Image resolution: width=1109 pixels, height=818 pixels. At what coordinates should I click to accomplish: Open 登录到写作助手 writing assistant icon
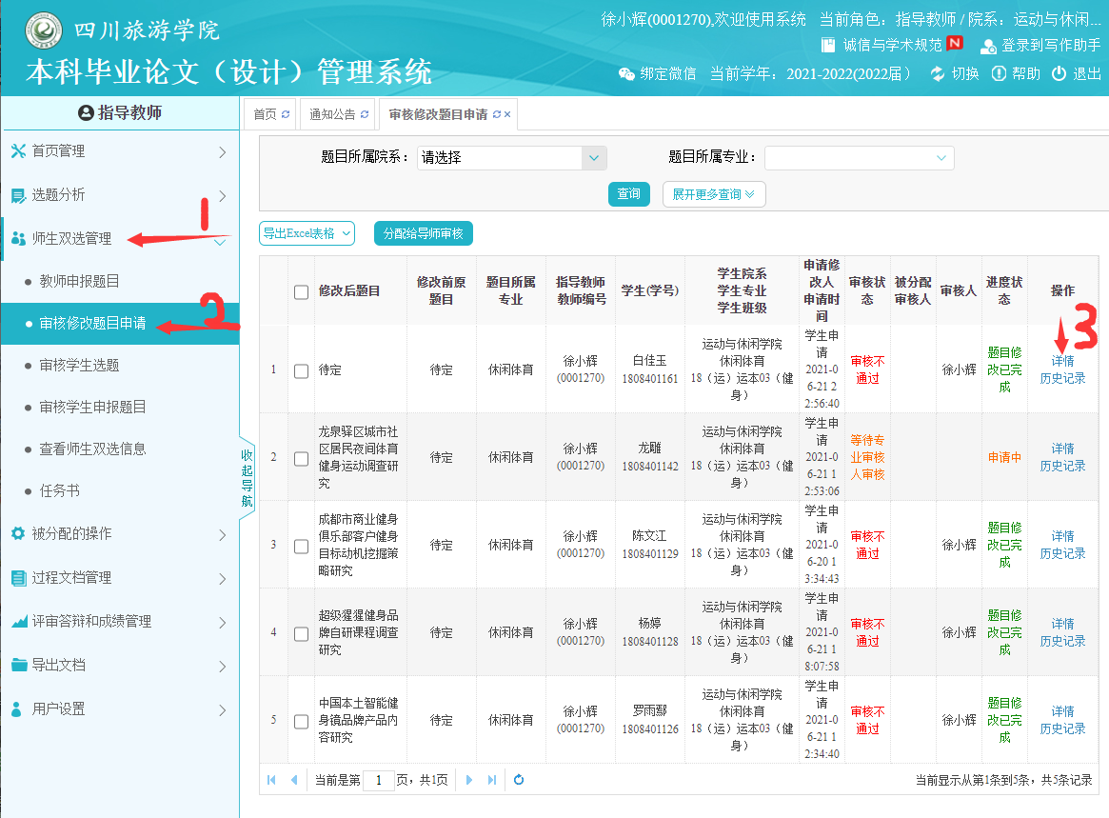click(x=988, y=46)
